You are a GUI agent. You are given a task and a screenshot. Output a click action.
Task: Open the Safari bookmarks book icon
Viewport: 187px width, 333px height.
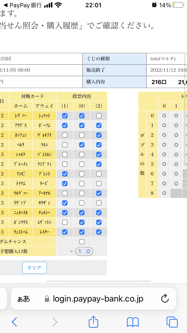[133, 322]
